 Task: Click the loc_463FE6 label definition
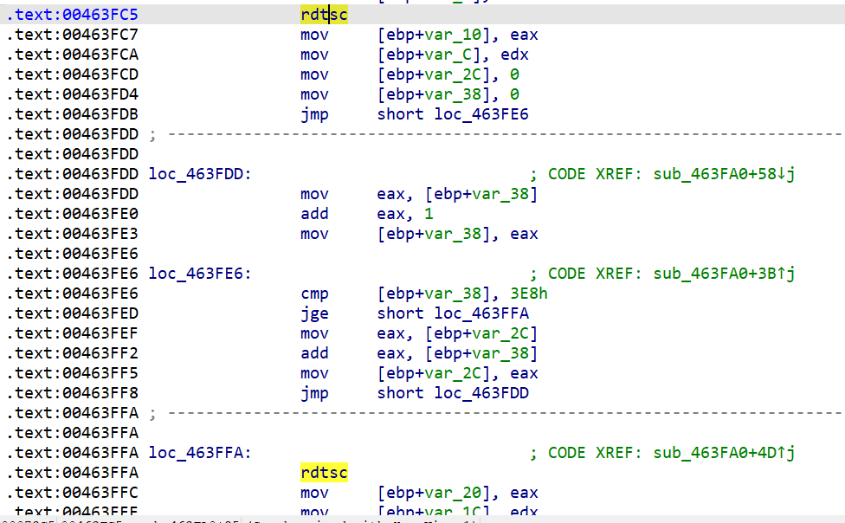[199, 274]
